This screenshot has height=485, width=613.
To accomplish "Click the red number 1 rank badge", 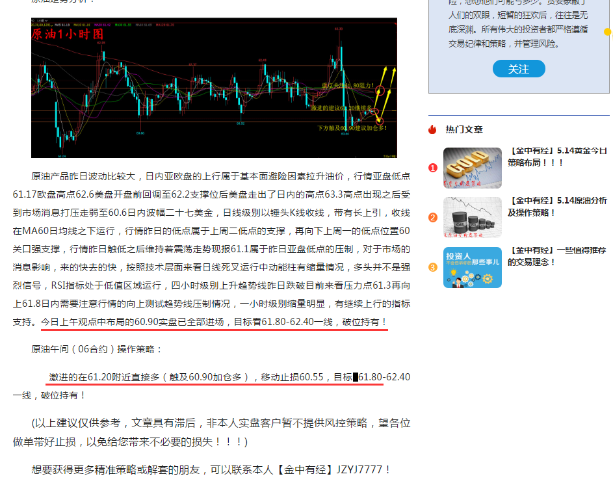I will [x=433, y=168].
